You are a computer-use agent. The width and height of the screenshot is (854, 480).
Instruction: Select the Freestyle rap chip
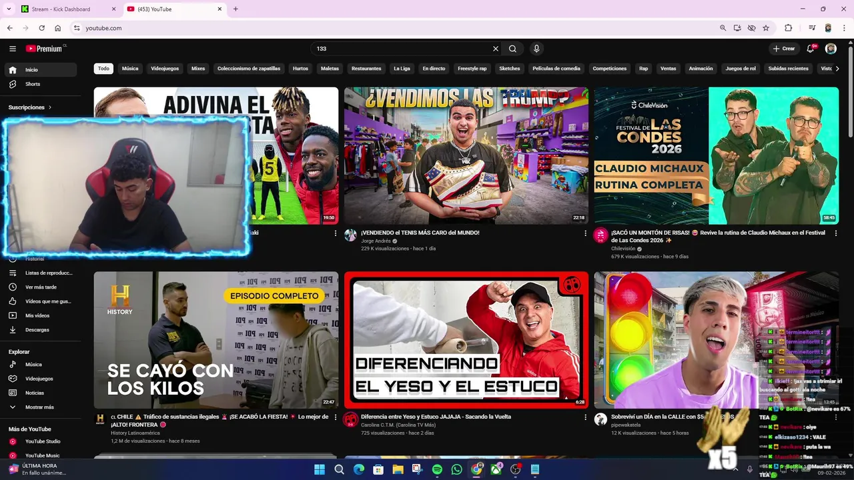472,69
